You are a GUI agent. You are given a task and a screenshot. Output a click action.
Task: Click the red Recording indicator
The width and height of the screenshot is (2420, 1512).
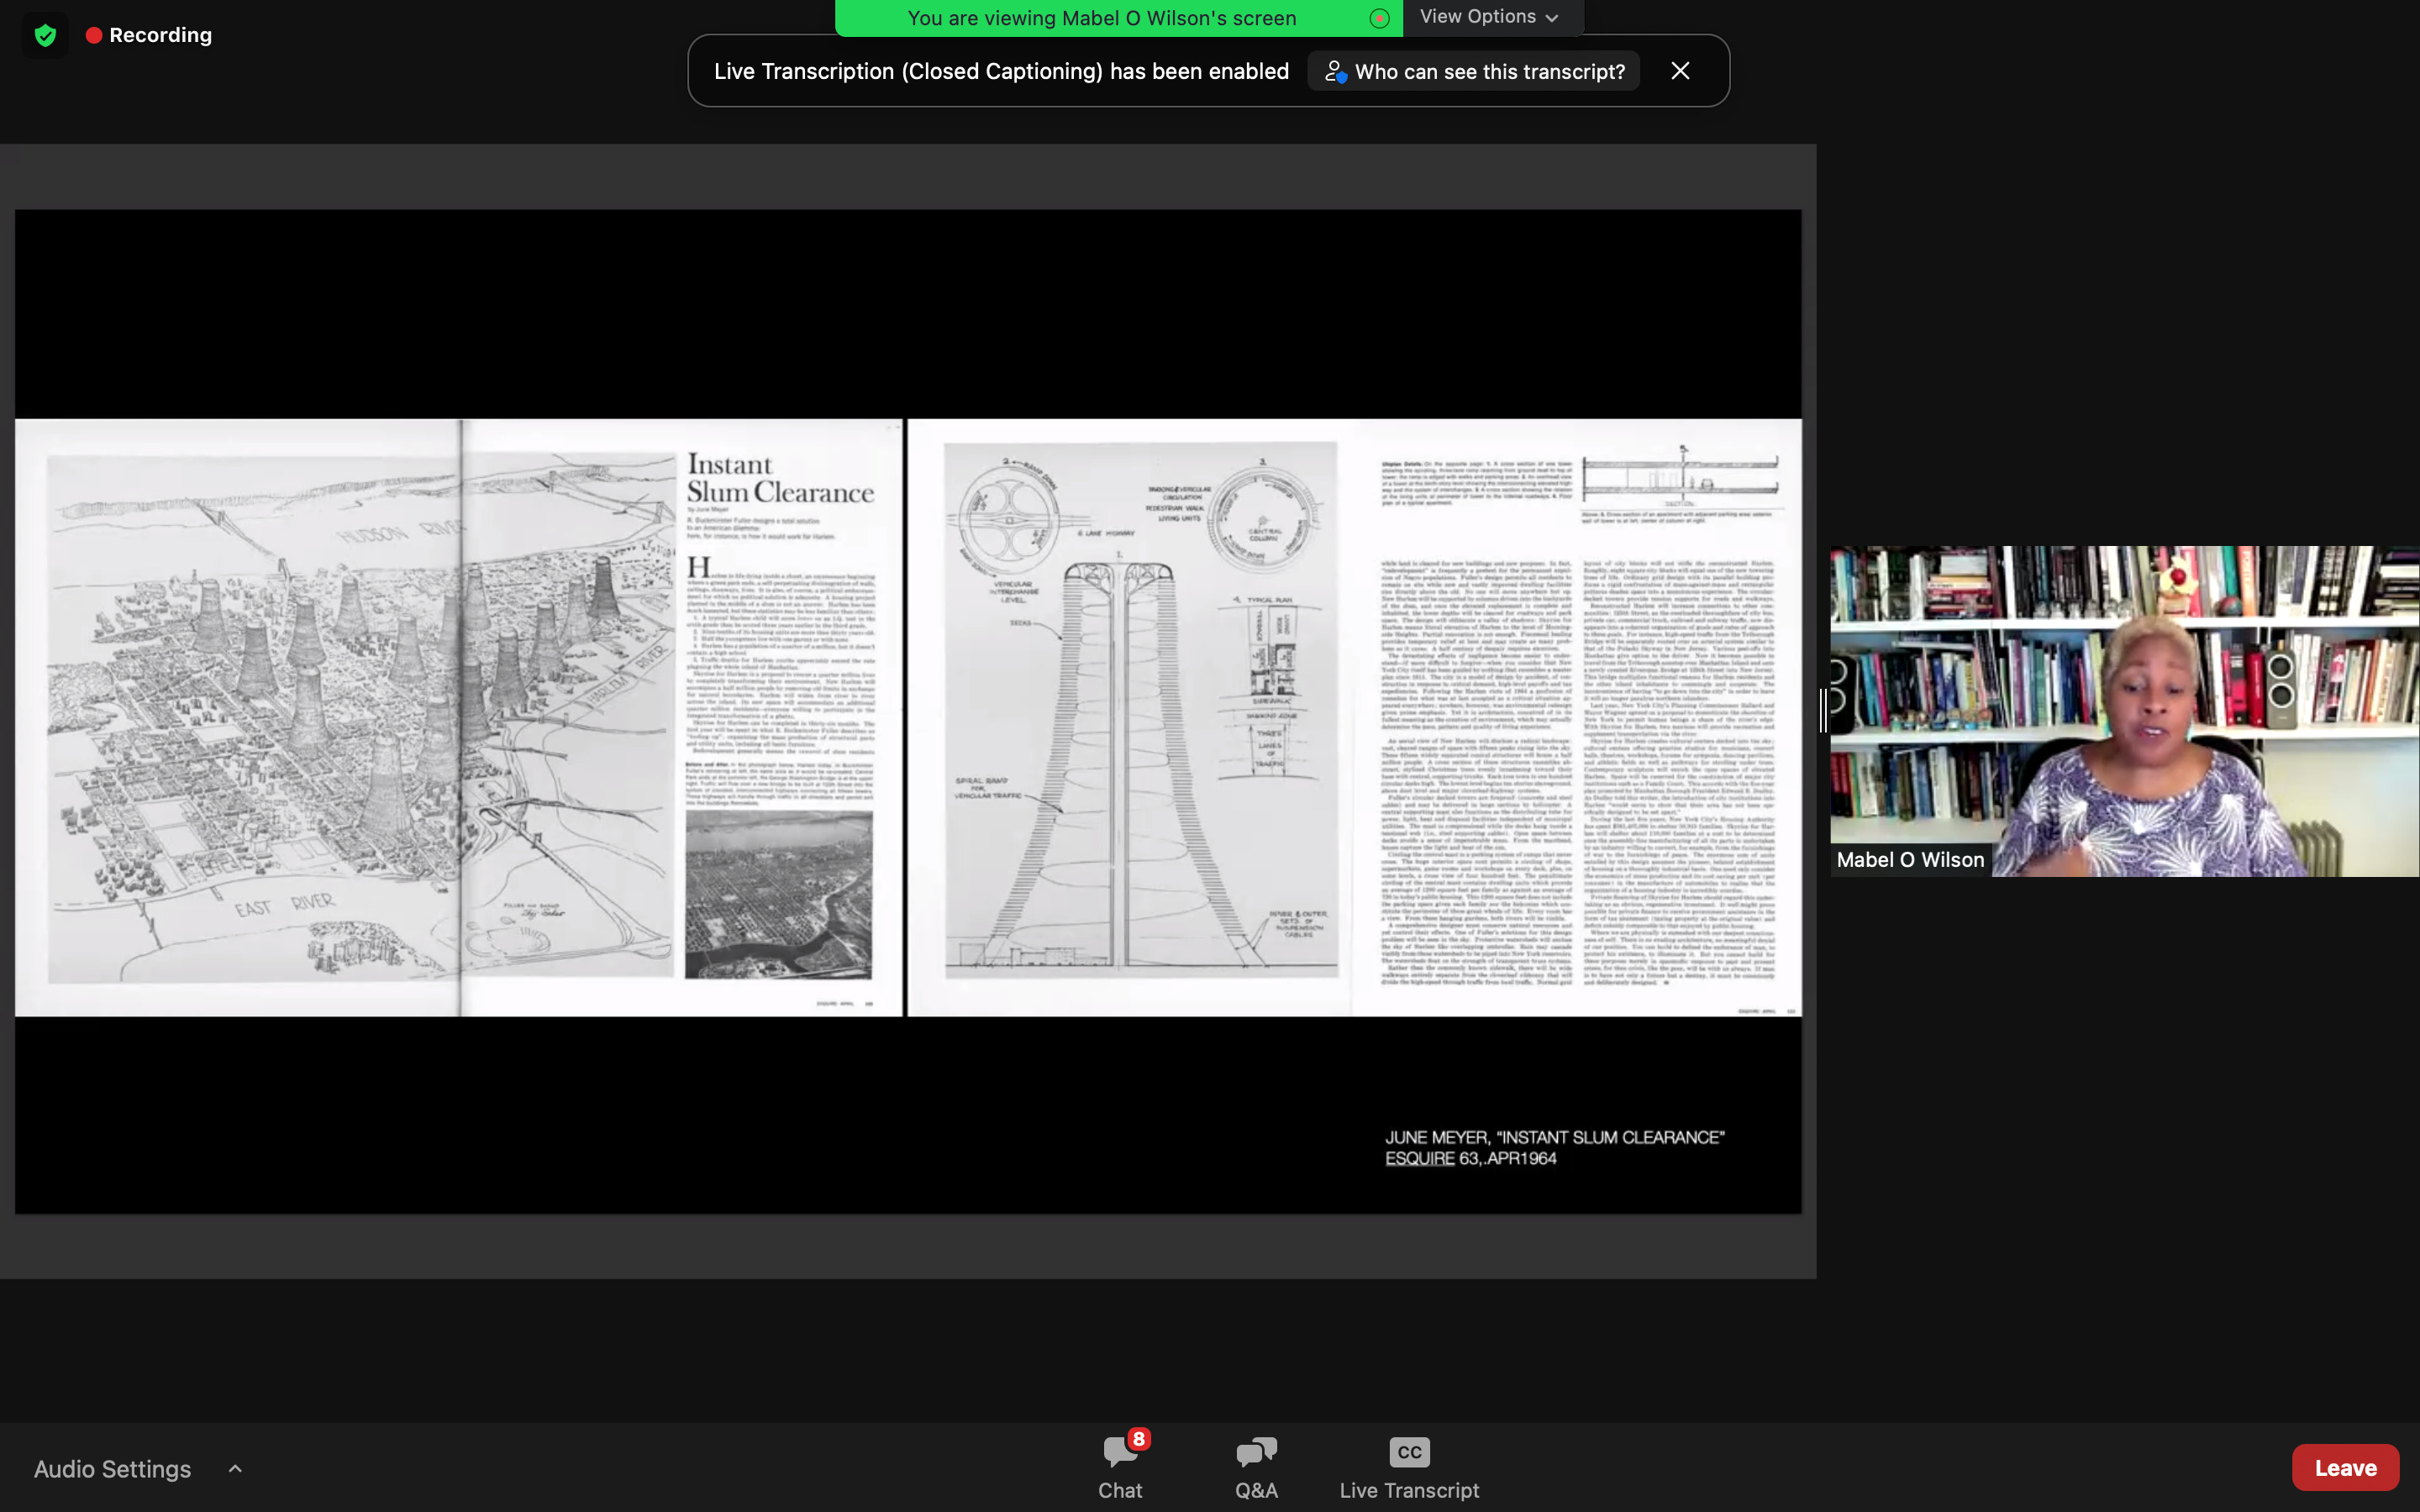click(149, 35)
